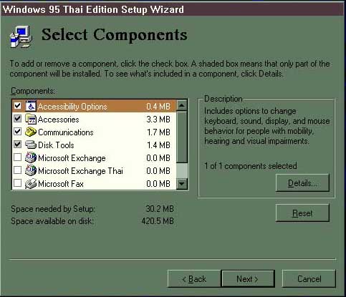Click the Disk Tools drive icon
Screen dimensions: 346x297
tap(31, 145)
